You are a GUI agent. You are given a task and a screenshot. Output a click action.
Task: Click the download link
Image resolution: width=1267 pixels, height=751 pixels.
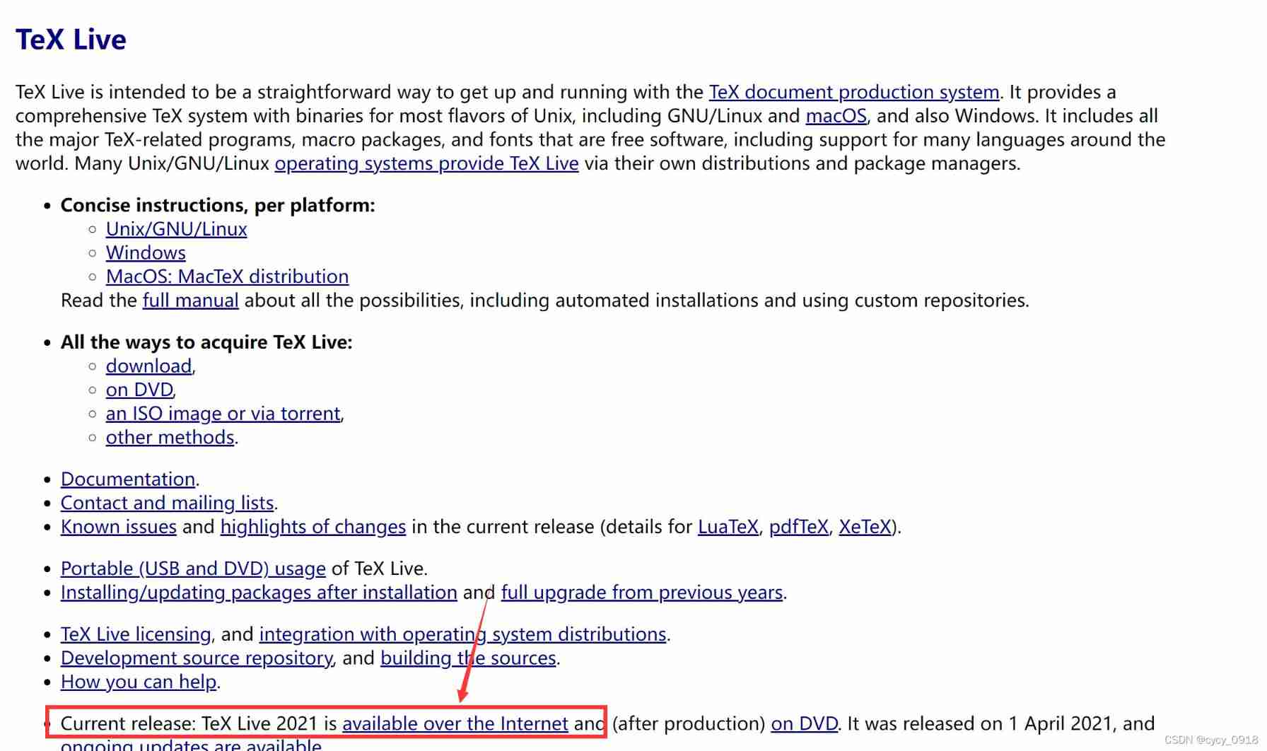(x=148, y=366)
